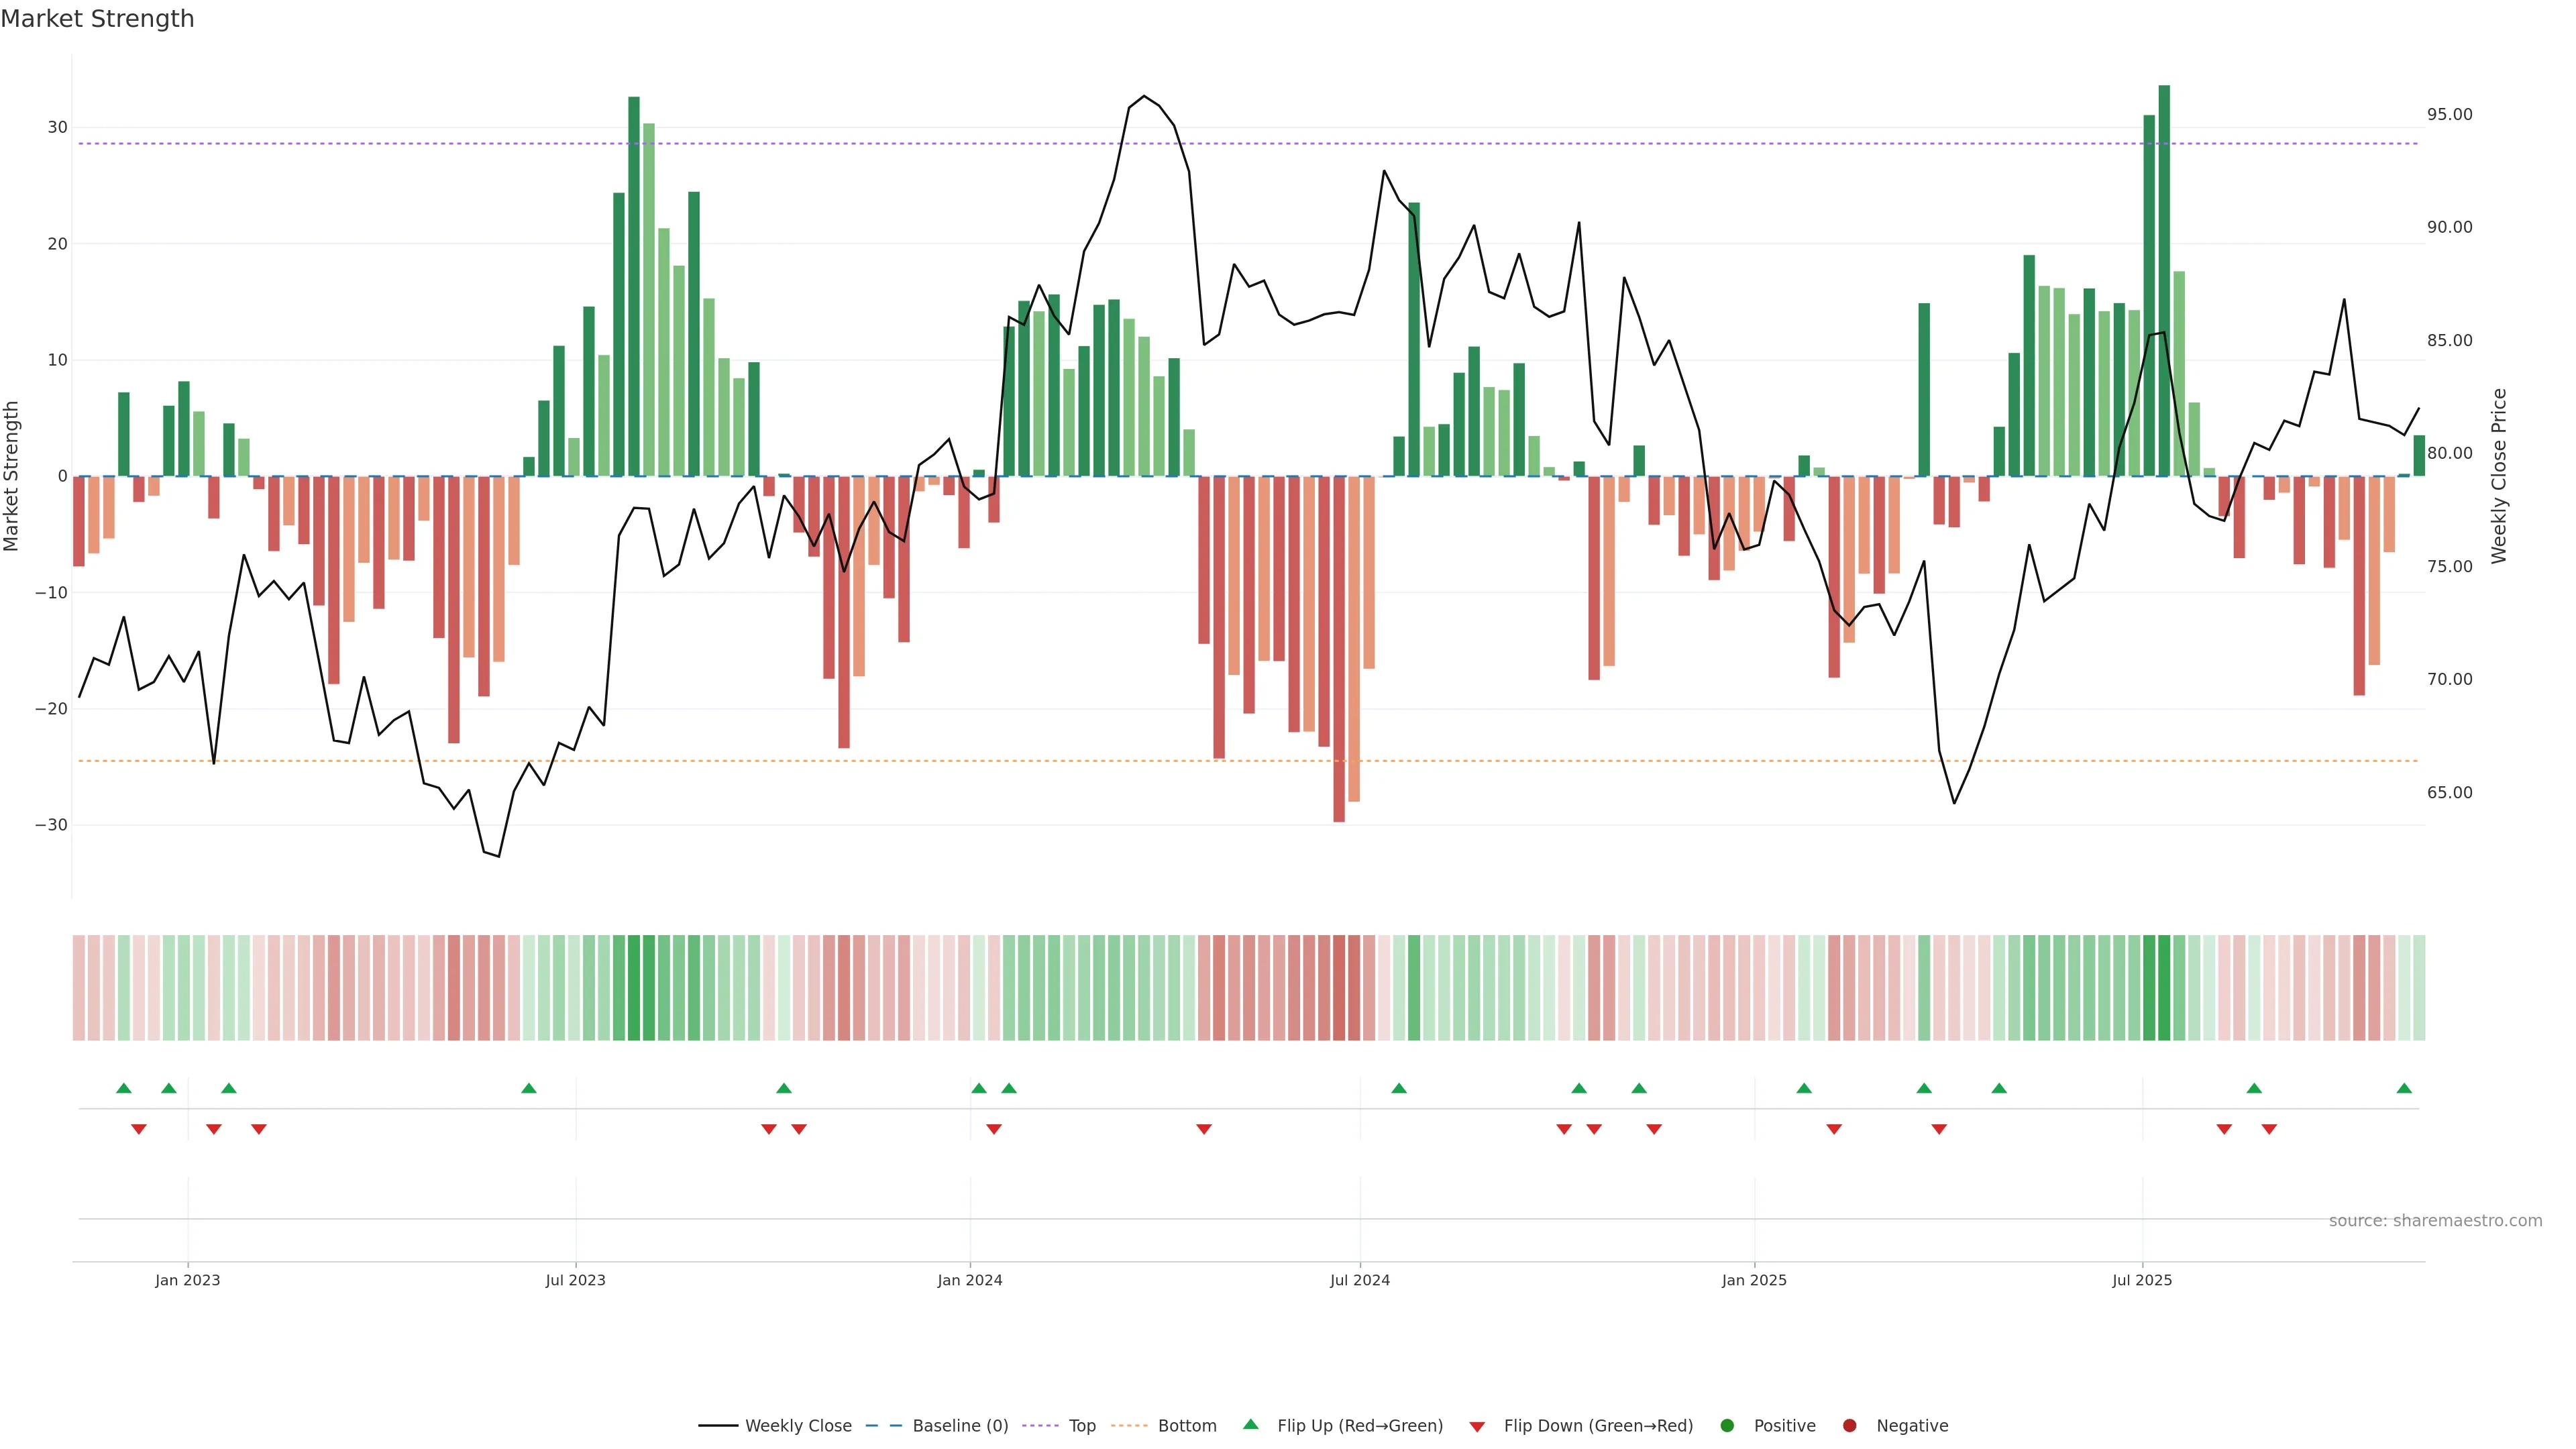Click the Market Strength chart title
This screenshot has width=2576, height=1449.
click(x=97, y=19)
